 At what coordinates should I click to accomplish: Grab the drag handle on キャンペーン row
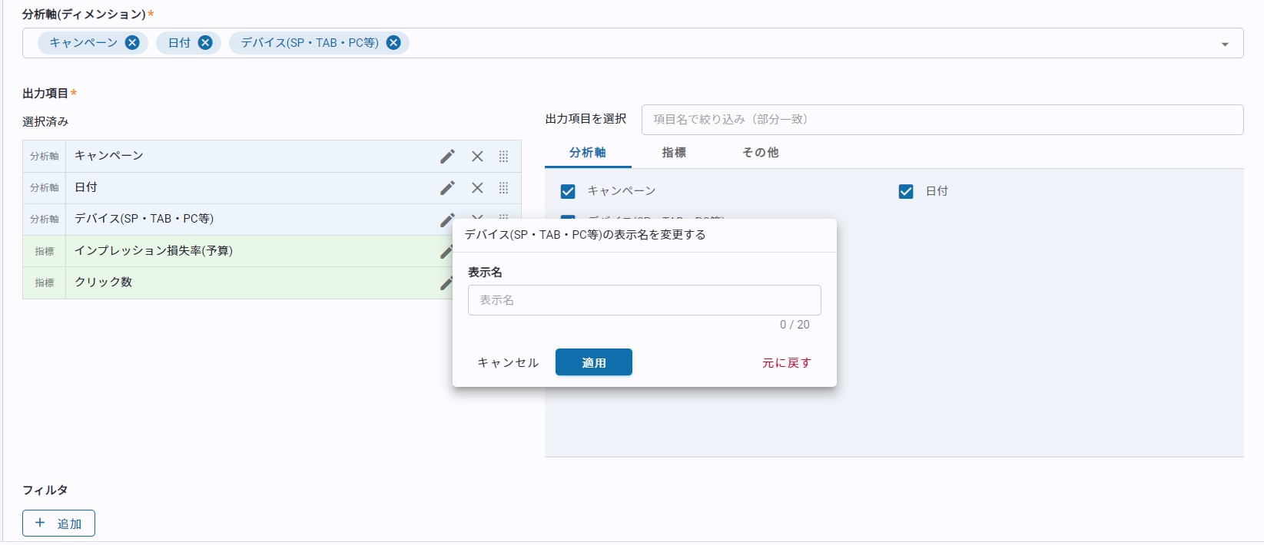pyautogui.click(x=504, y=157)
